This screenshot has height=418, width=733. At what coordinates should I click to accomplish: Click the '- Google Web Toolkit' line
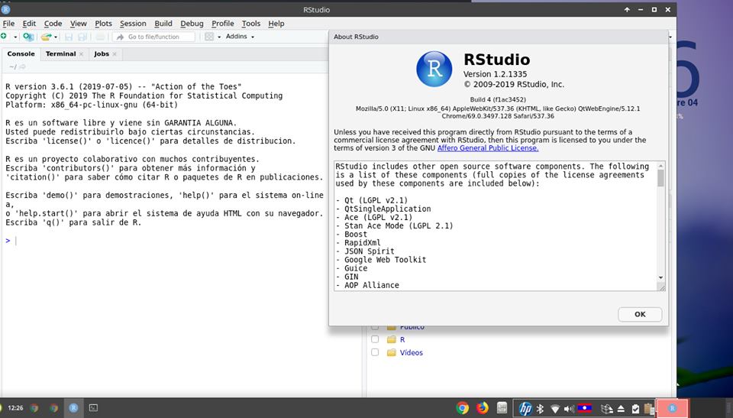(381, 259)
